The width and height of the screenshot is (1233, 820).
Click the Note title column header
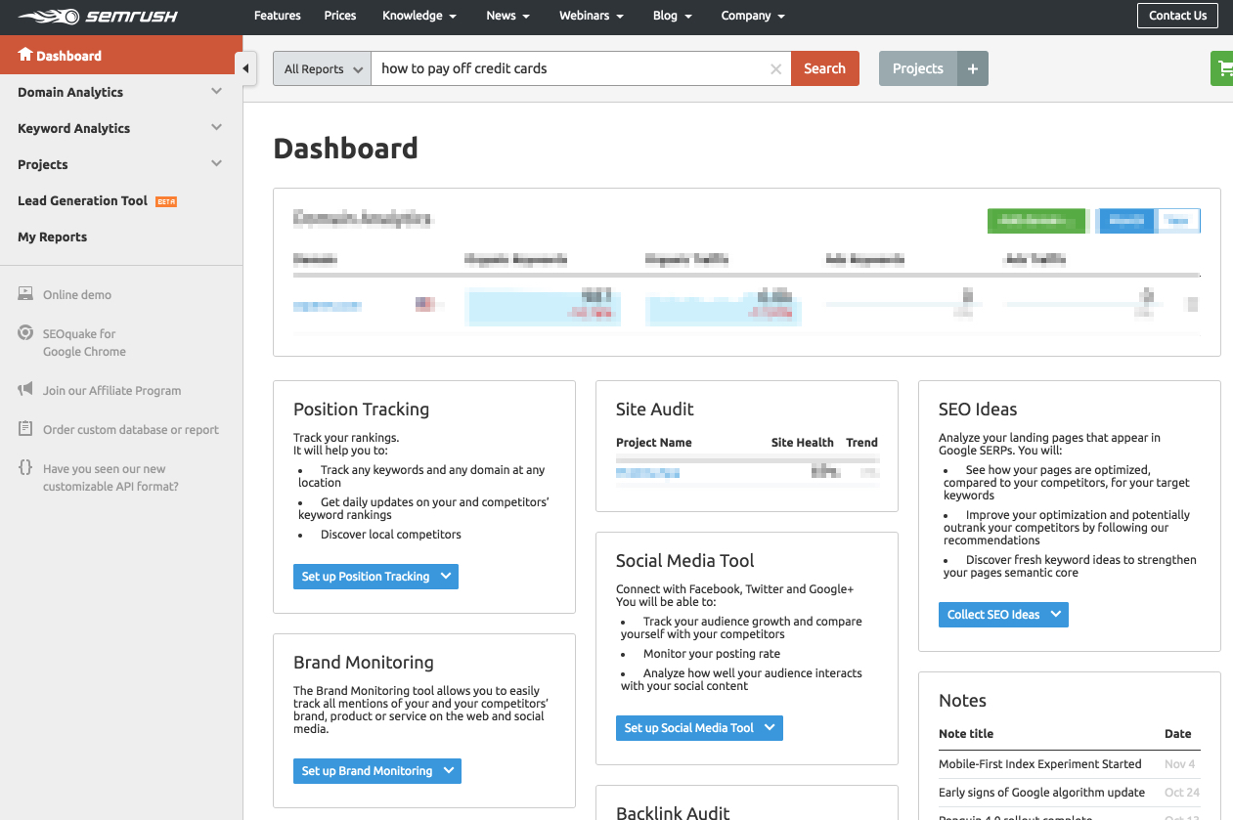tap(966, 734)
